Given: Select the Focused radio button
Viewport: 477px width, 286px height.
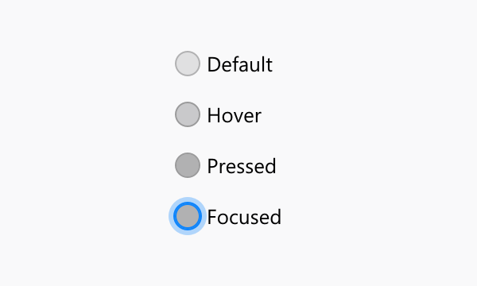Looking at the screenshot, I should 188,216.
